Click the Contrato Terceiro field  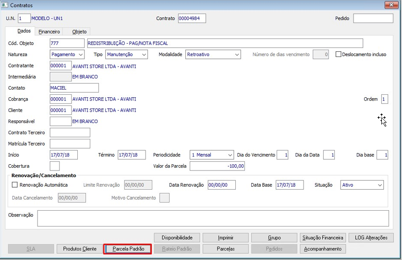[70, 133]
